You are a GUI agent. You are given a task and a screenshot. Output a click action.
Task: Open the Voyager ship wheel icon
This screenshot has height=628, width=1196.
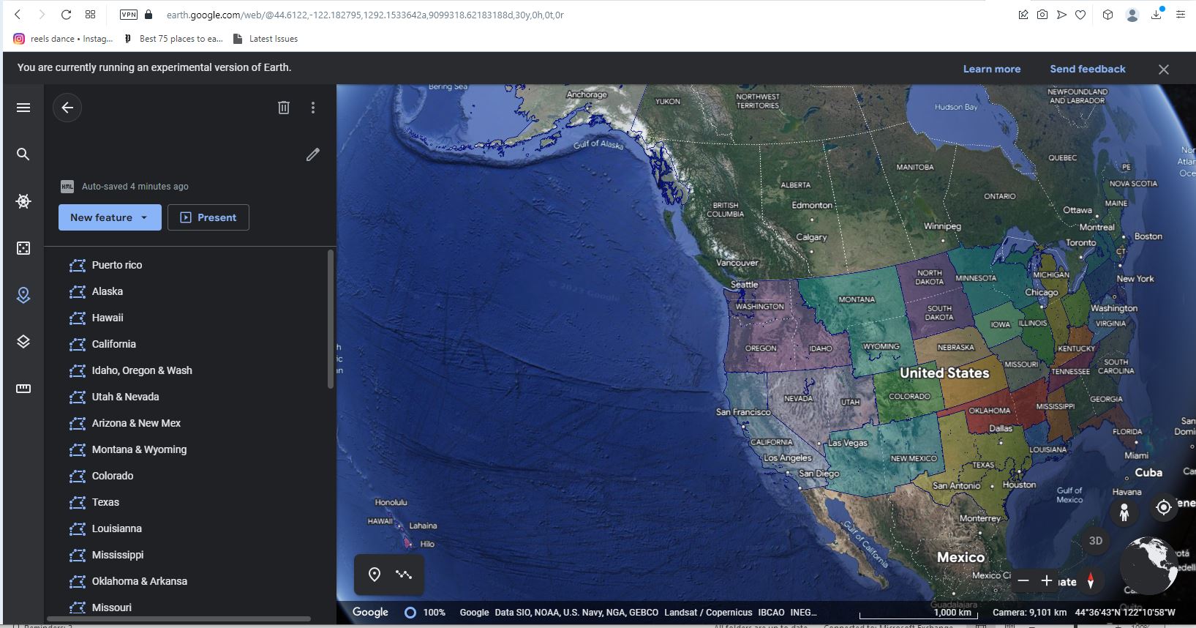pyautogui.click(x=23, y=201)
